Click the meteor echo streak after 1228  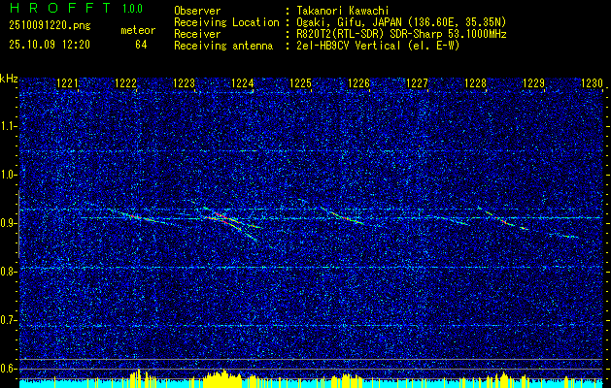coord(502,220)
